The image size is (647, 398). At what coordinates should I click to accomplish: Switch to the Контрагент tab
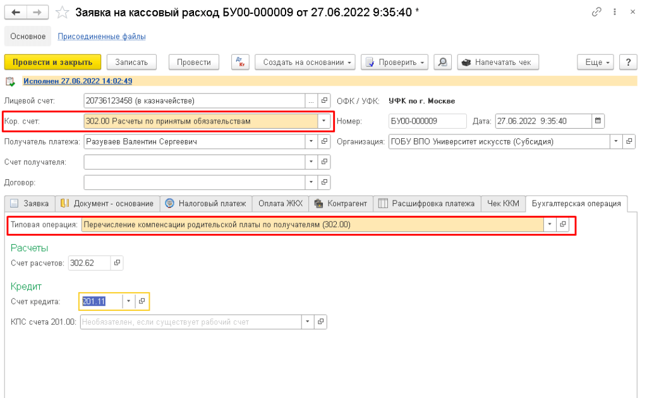pyautogui.click(x=341, y=204)
